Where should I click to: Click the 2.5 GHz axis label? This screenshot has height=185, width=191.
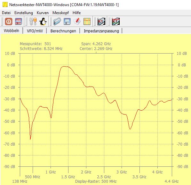(104, 177)
